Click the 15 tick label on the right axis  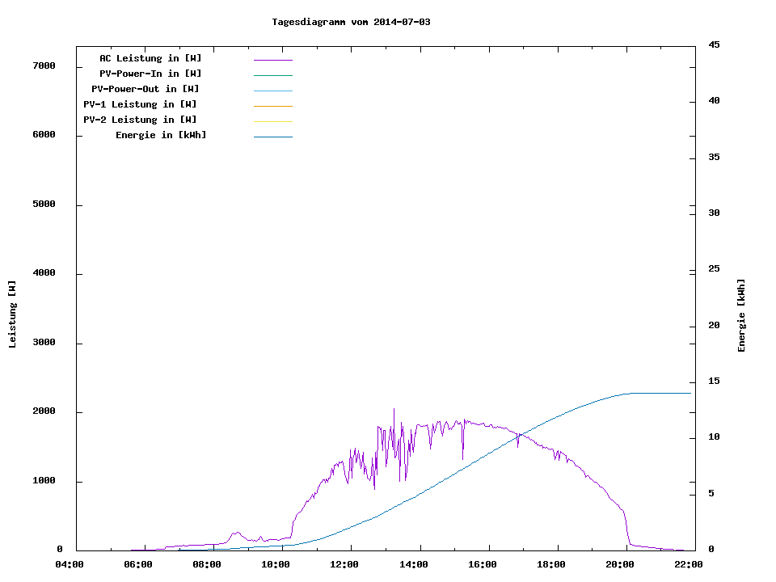pos(715,382)
